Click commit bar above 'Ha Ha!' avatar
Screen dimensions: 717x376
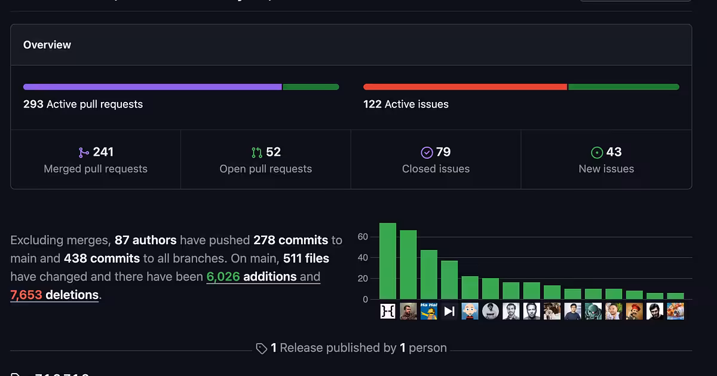click(429, 275)
